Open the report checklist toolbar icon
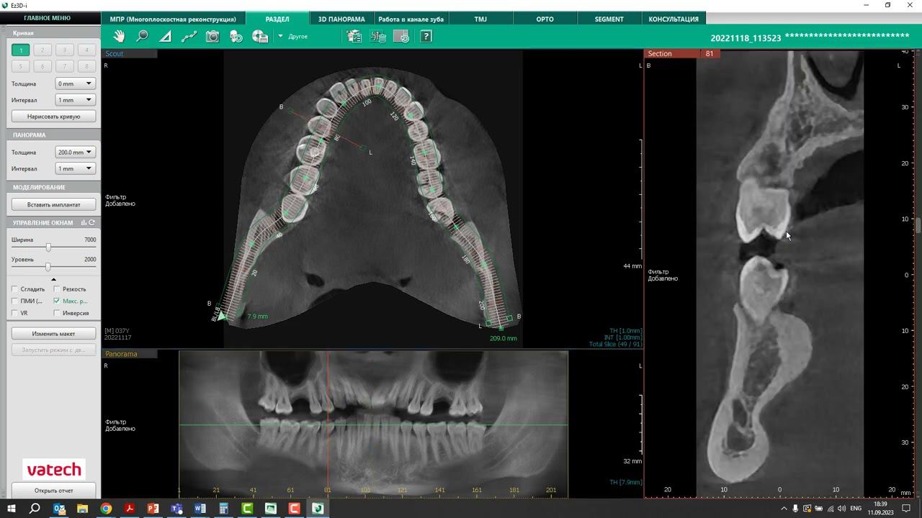 354,36
